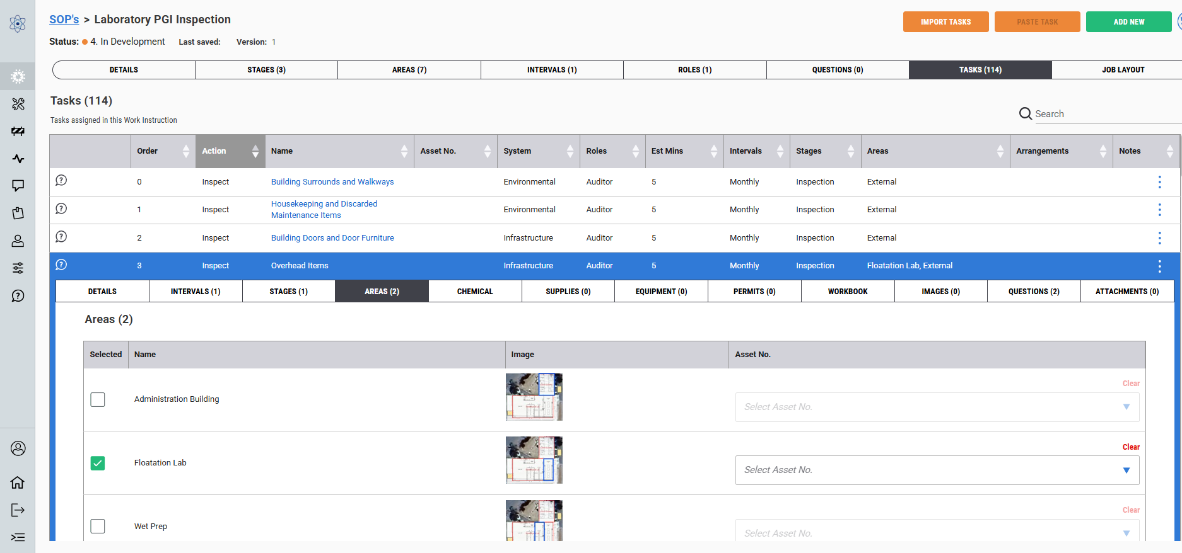This screenshot has width=1182, height=553.
Task: Click the help icon on Building Doors row
Action: (61, 237)
